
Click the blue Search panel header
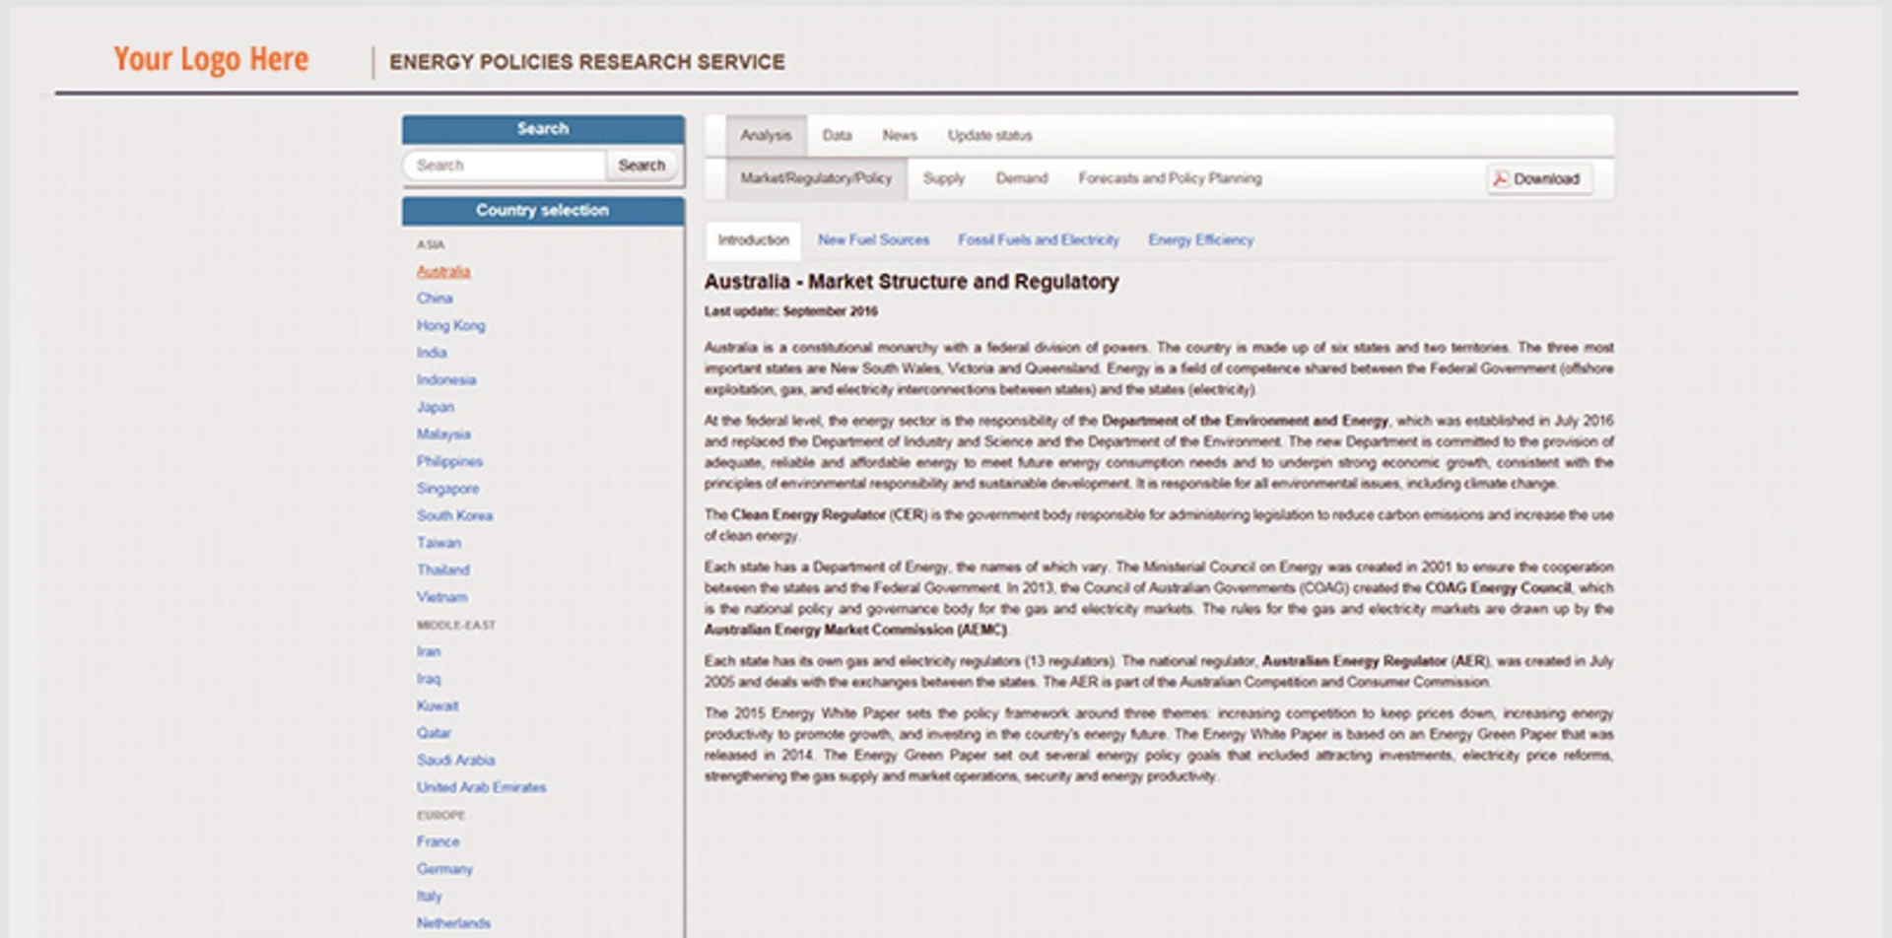point(543,128)
